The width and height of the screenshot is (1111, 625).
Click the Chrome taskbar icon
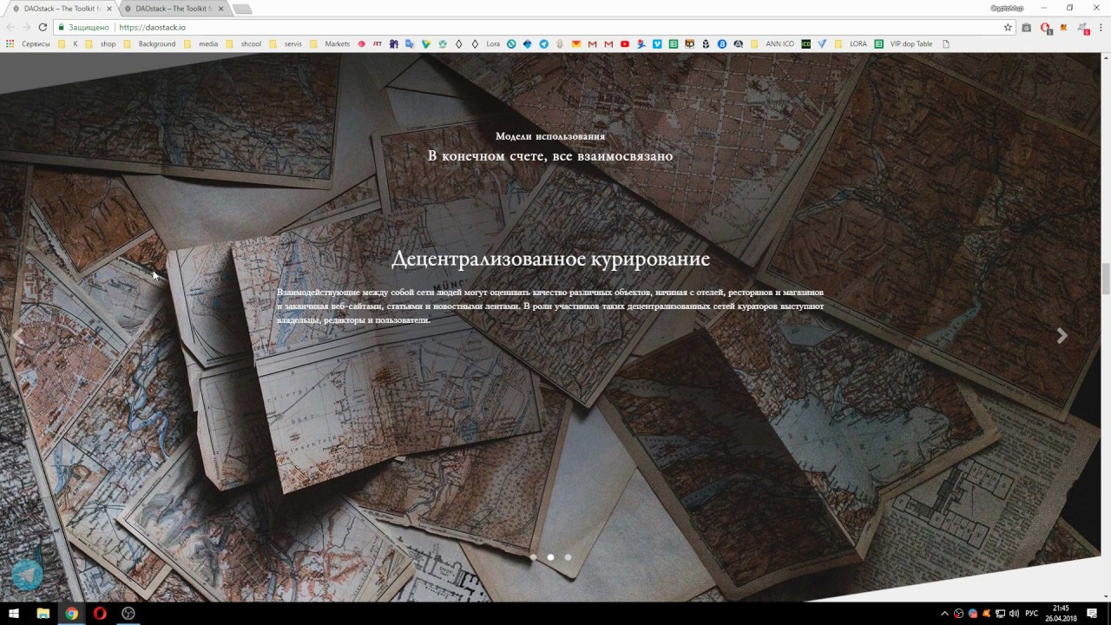[71, 614]
